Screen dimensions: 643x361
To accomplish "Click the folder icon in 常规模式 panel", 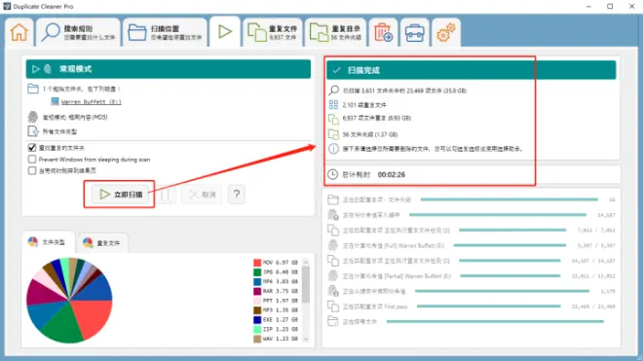I will coord(33,89).
